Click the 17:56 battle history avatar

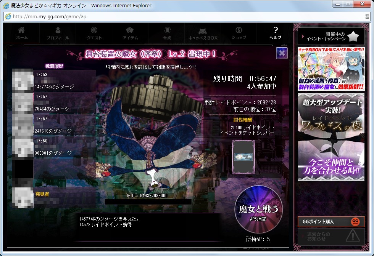[23, 147]
